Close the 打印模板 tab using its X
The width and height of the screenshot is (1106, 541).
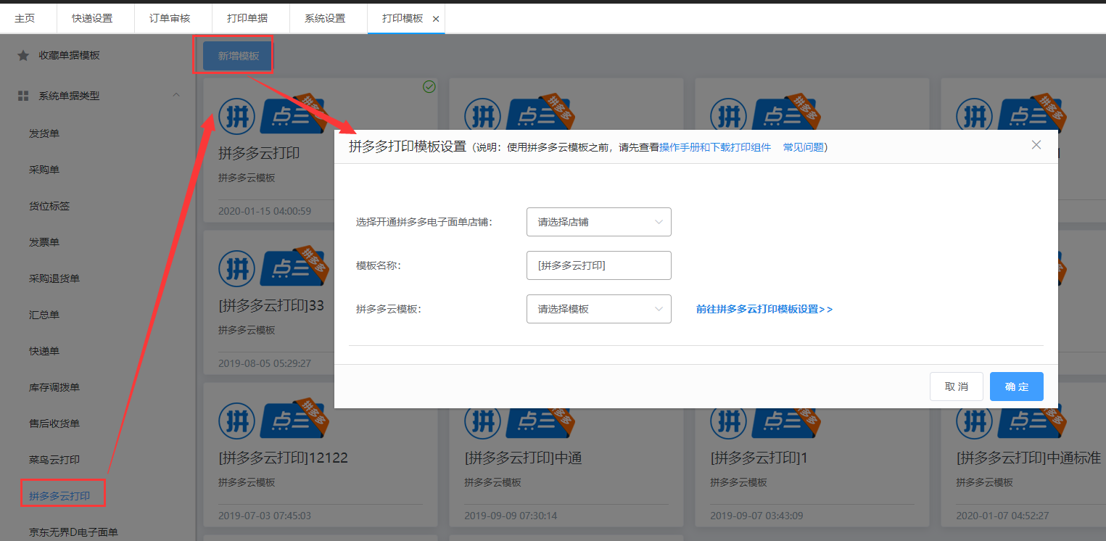435,19
